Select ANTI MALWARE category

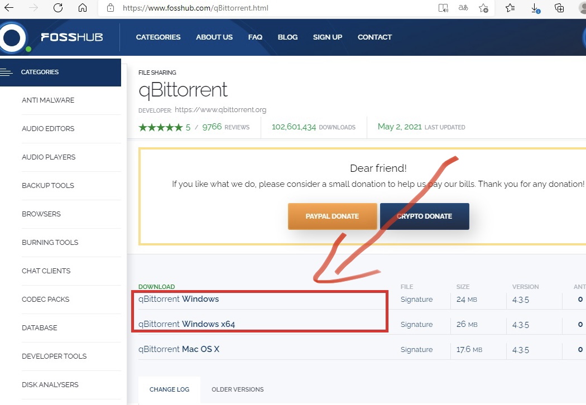[x=48, y=100]
